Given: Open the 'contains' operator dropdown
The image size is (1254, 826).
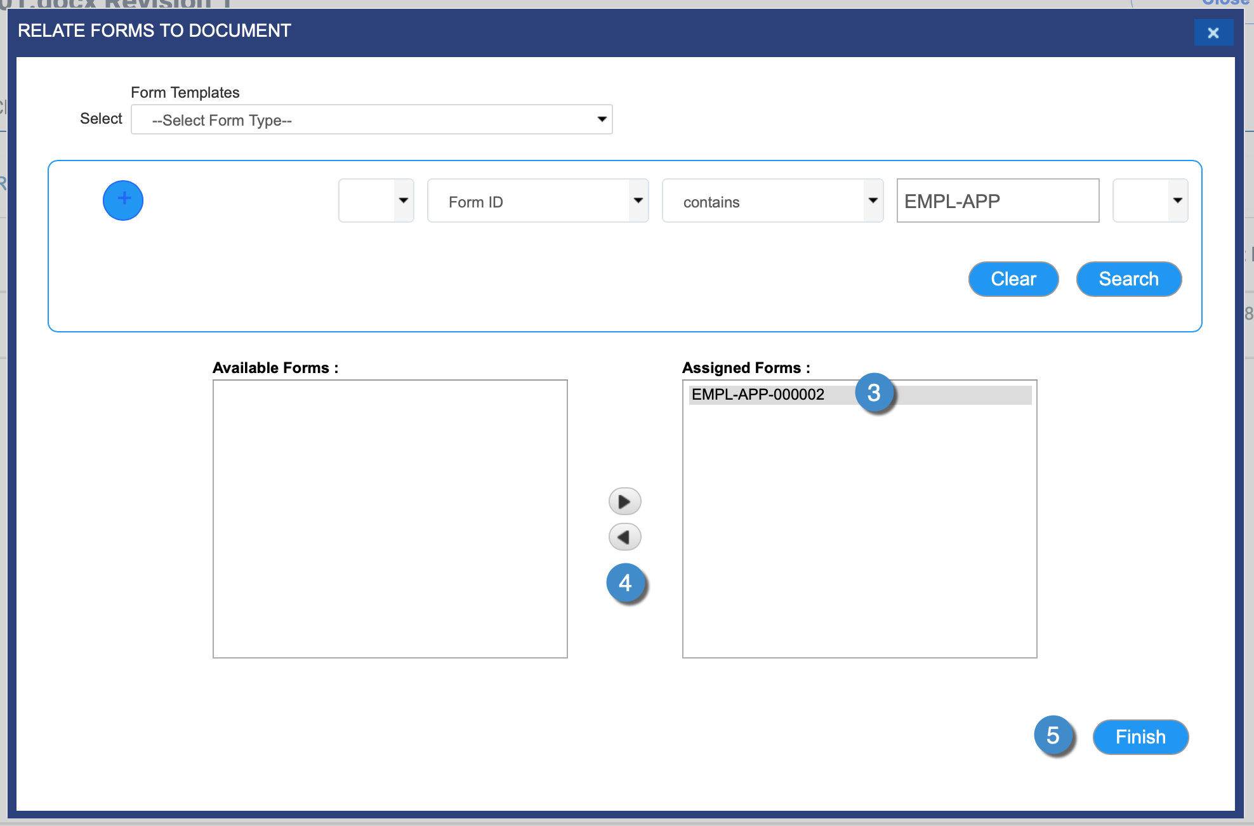Looking at the screenshot, I should pos(772,201).
